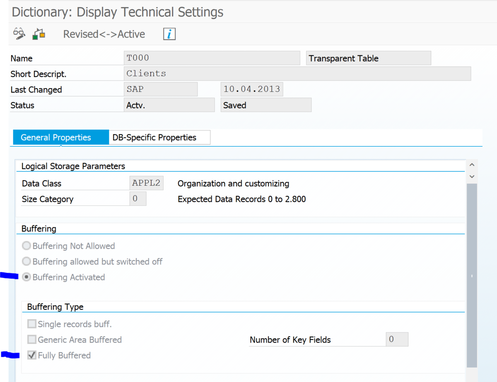Viewport: 497px width, 382px height.
Task: Click the scrollbar up arrow
Action: click(472, 164)
